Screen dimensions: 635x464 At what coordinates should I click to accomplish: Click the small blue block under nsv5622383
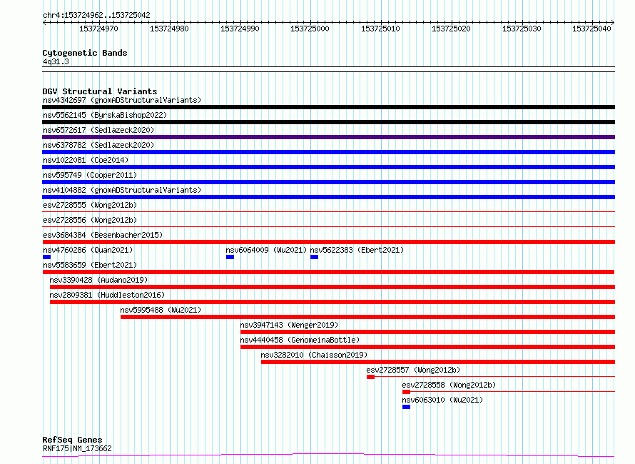(x=314, y=257)
